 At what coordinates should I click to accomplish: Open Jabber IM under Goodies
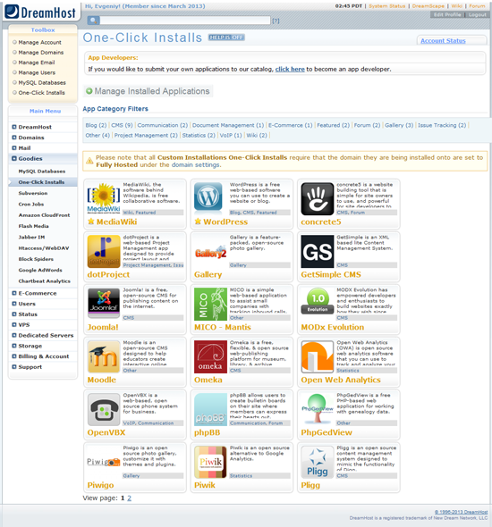(31, 237)
